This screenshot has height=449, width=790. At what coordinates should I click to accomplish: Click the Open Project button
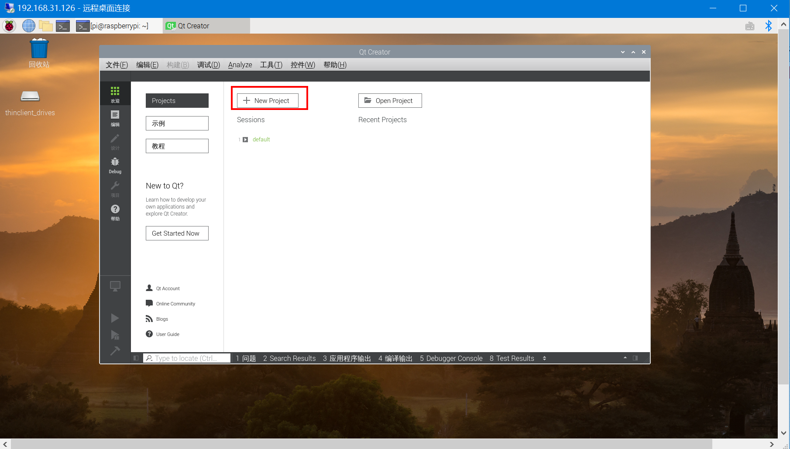(390, 100)
